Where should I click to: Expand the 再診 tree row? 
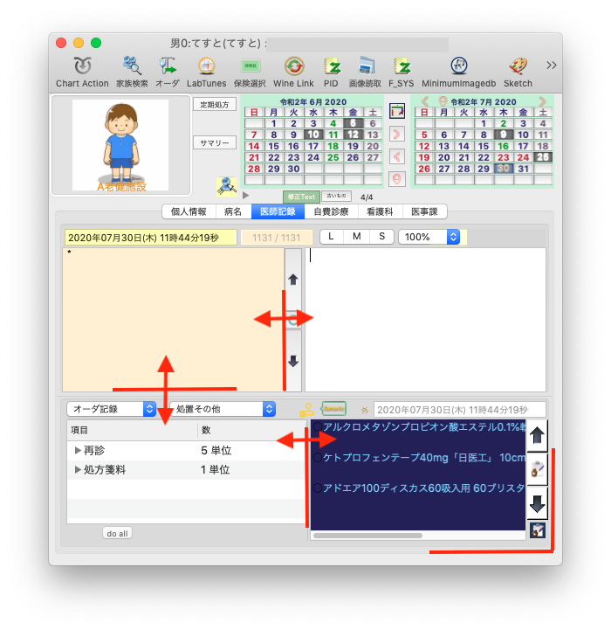(x=78, y=451)
